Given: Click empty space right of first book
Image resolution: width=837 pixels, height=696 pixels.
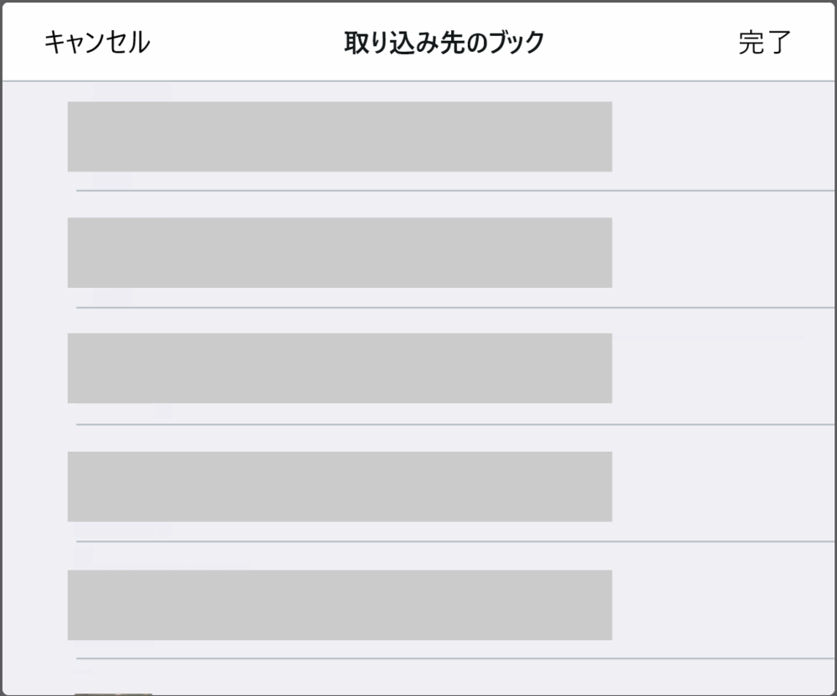Looking at the screenshot, I should (724, 136).
